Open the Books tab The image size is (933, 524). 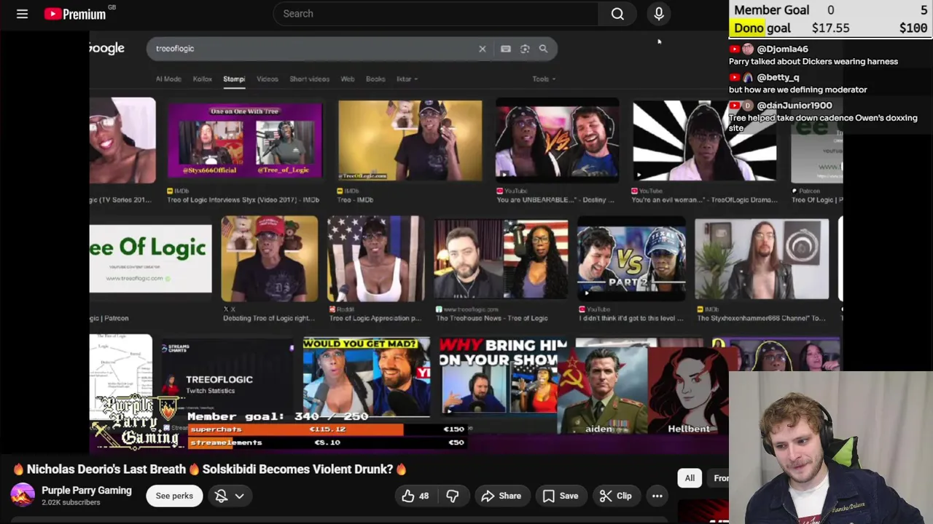375,79
